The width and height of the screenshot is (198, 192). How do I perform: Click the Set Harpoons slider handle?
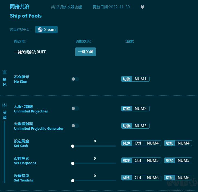coord(73,163)
